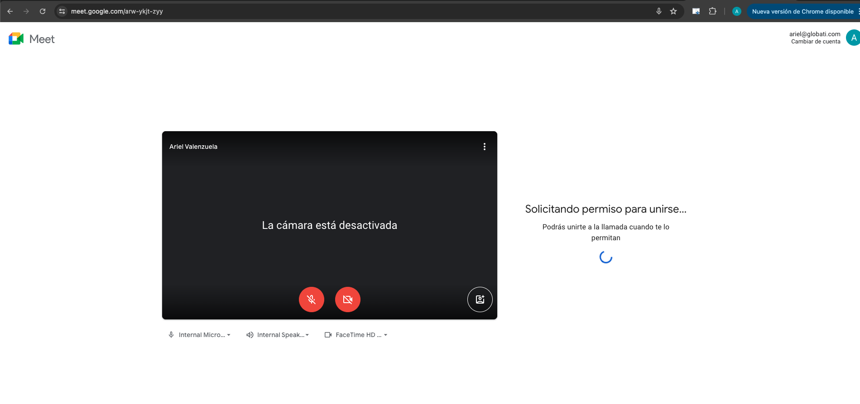Open the account avatar in Meet header
The height and width of the screenshot is (404, 860).
pos(853,38)
